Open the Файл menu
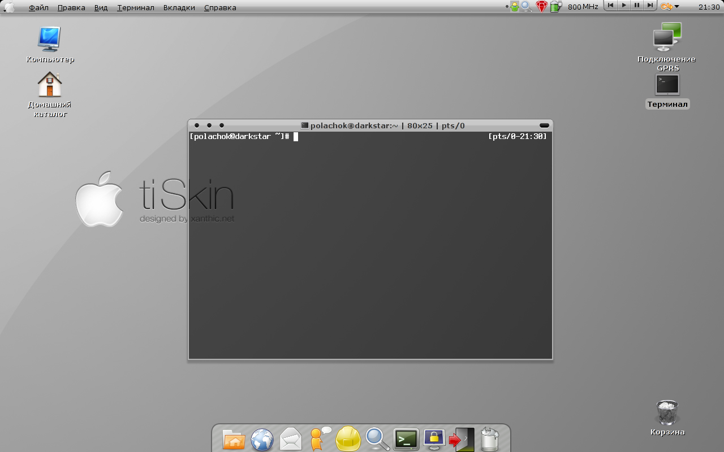The width and height of the screenshot is (724, 452). [38, 7]
